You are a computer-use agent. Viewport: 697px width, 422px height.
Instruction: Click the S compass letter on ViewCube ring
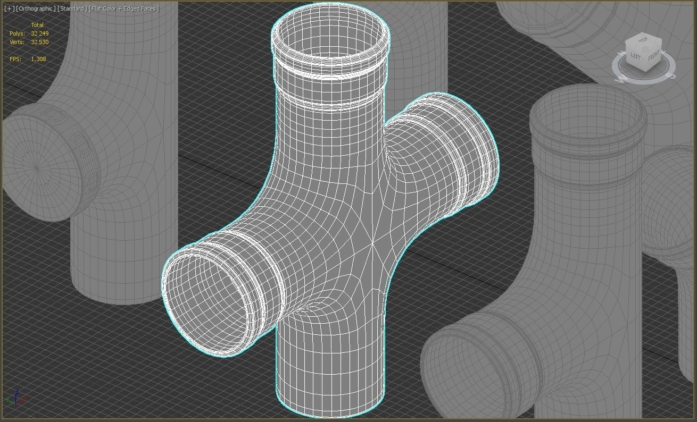[x=671, y=77]
